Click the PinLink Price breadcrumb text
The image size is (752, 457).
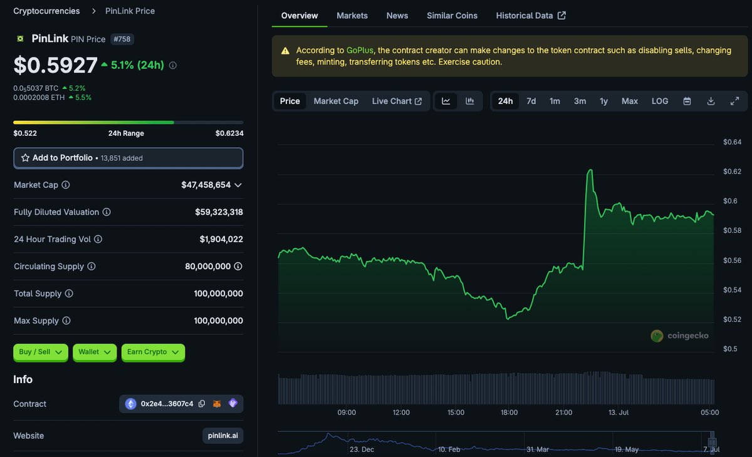point(130,11)
